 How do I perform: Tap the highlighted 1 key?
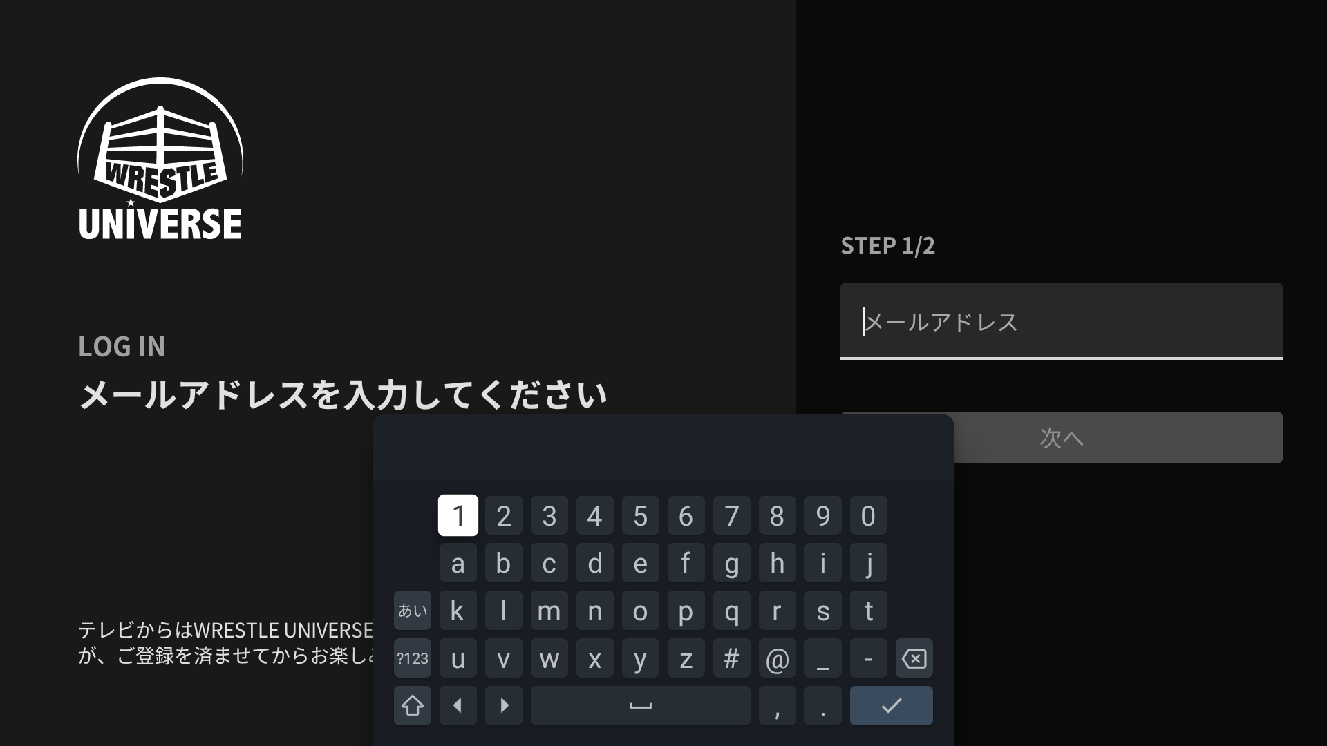(x=458, y=515)
